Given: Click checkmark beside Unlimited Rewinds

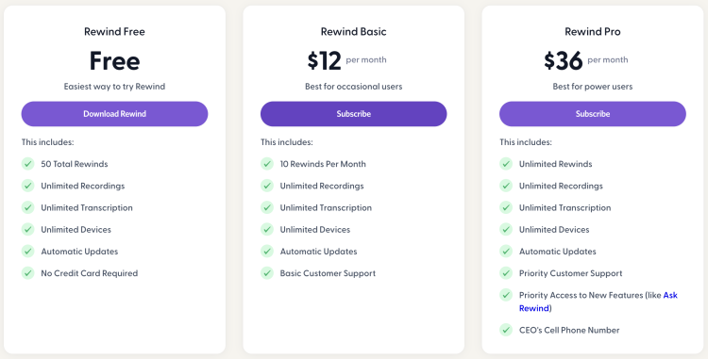Looking at the screenshot, I should tap(506, 164).
